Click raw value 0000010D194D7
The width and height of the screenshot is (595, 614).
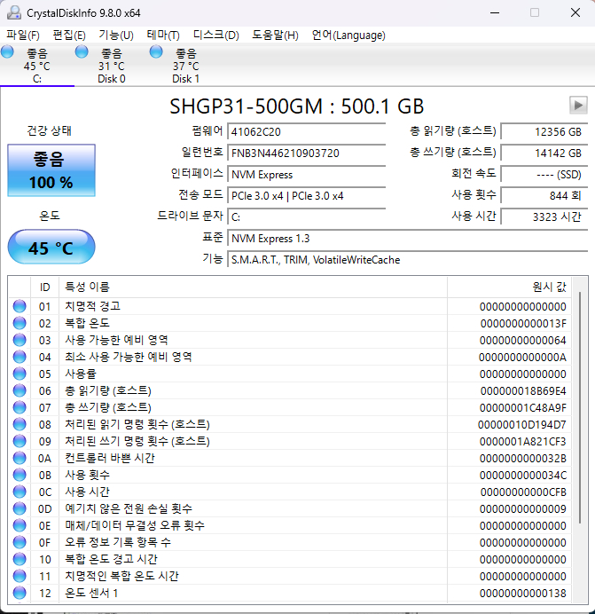pos(522,424)
